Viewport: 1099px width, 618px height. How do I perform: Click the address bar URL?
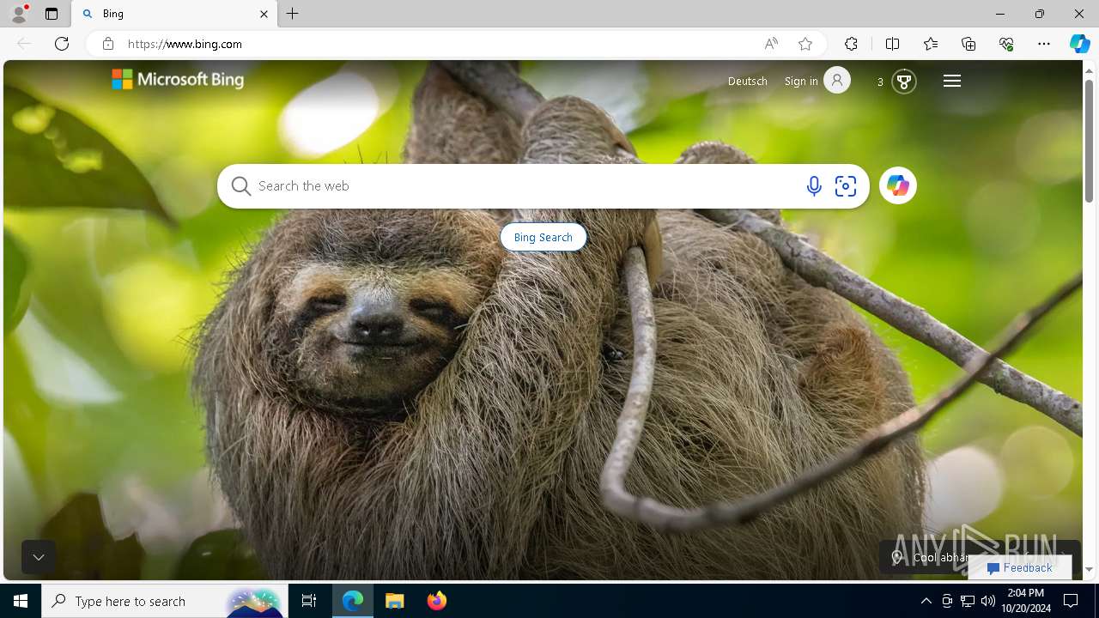(185, 44)
